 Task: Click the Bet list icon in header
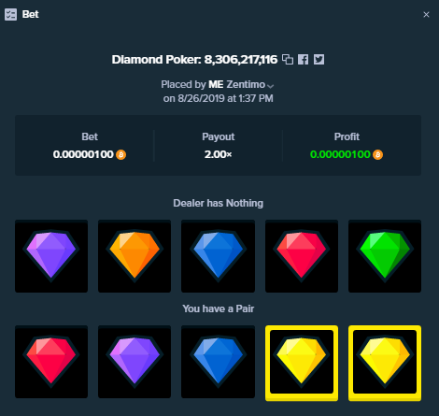point(10,14)
